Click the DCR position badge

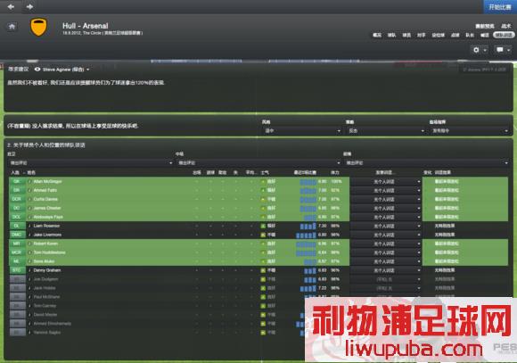click(17, 199)
